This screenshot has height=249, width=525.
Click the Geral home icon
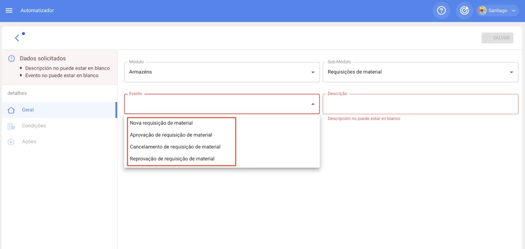coord(11,110)
